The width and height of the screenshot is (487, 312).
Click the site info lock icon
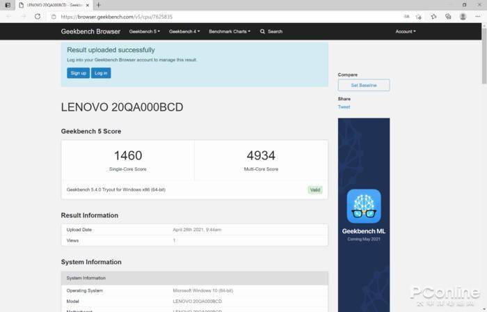[54, 17]
